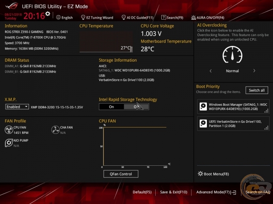This screenshot has height=204, width=273.
Task: Click the EZ Tuning Wizard bulb icon
Action: pos(83,17)
